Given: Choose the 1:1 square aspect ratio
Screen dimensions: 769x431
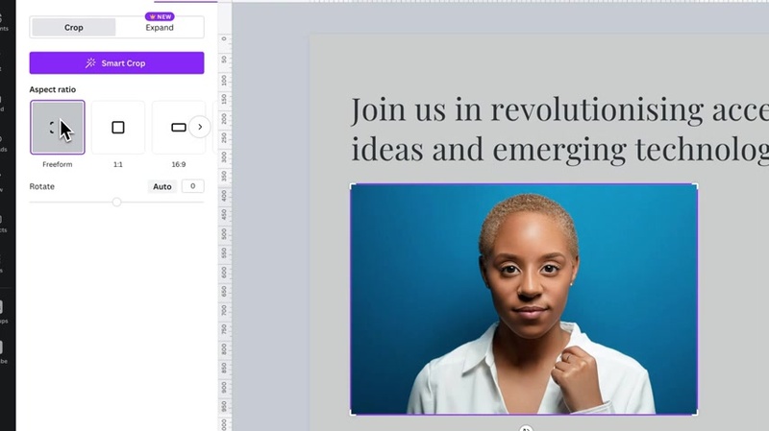Looking at the screenshot, I should point(118,128).
